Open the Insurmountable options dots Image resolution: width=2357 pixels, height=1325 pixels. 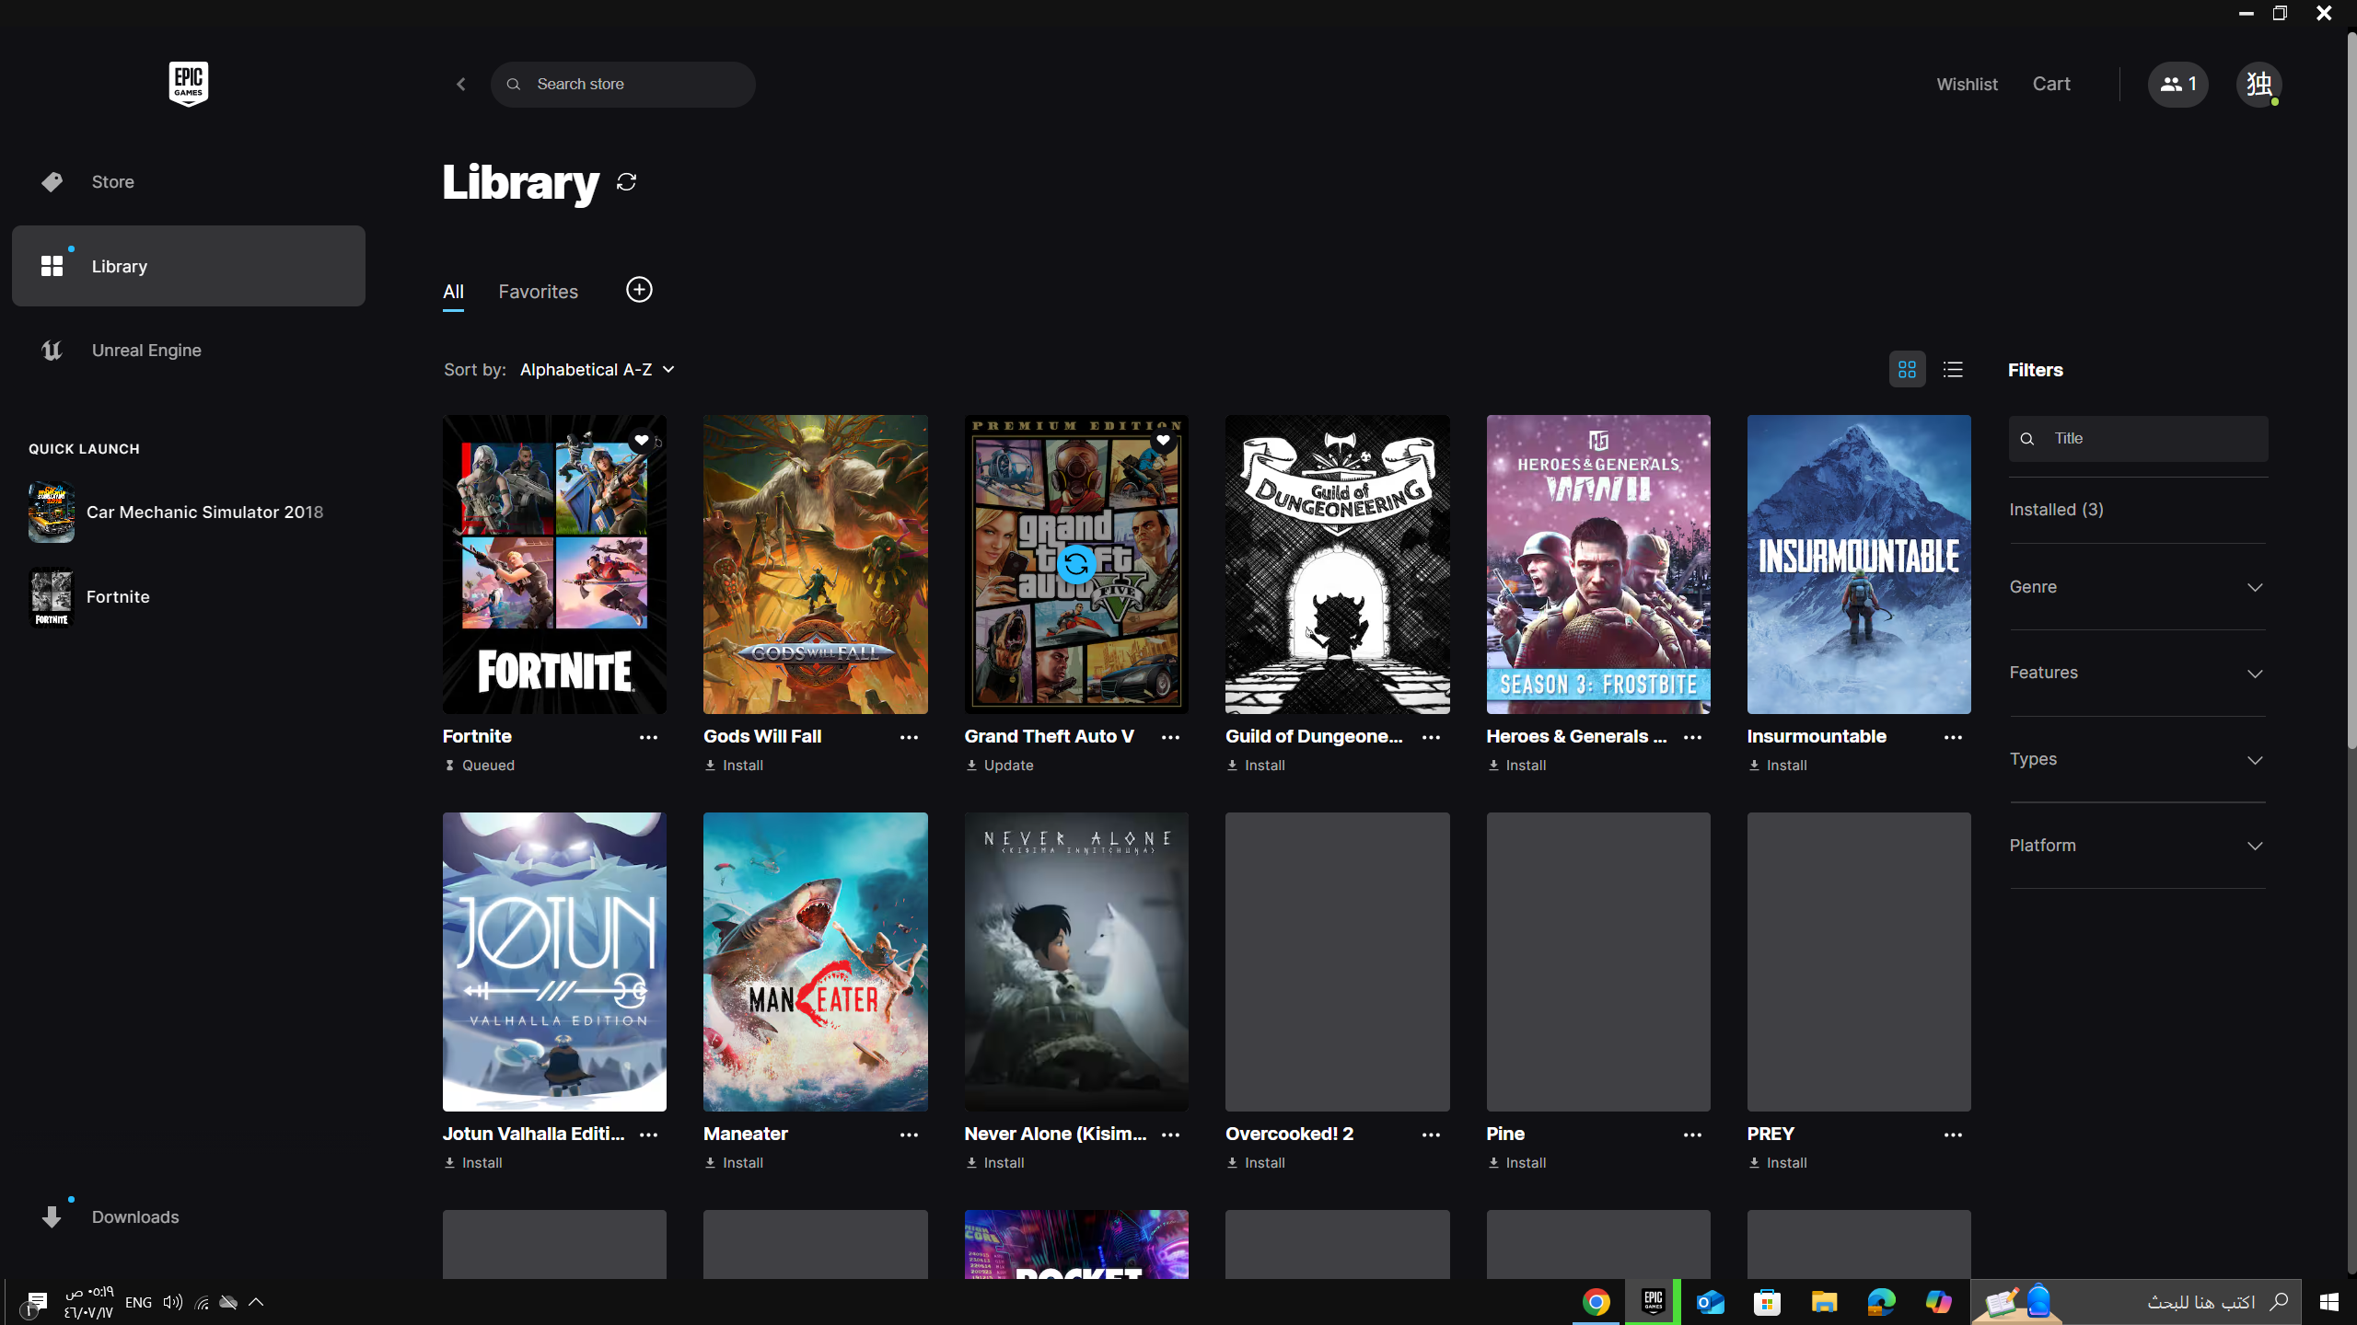(x=1953, y=737)
